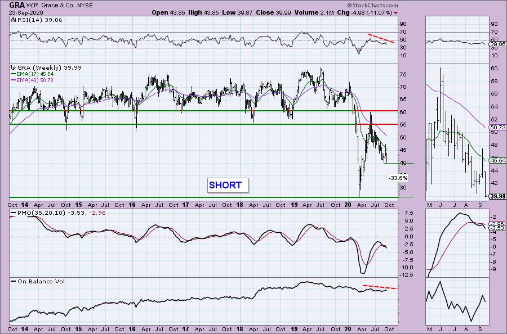Select the W.R. Grace & Co. NYSE title
This screenshot has width=507, height=334.
[x=59, y=6]
